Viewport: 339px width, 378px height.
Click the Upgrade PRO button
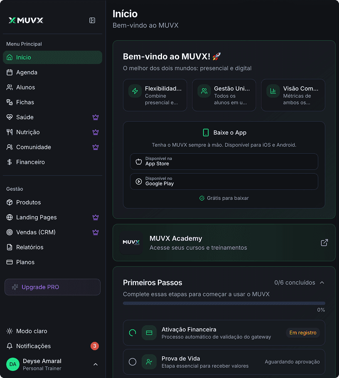click(x=52, y=287)
